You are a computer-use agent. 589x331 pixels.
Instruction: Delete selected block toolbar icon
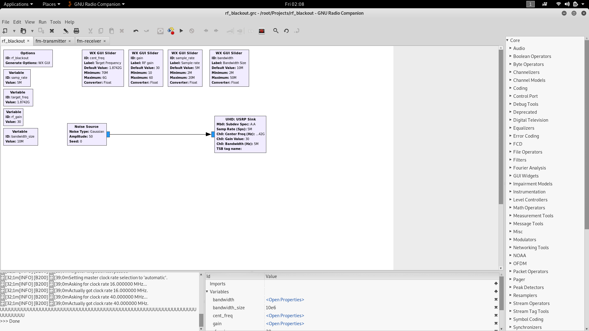[122, 31]
